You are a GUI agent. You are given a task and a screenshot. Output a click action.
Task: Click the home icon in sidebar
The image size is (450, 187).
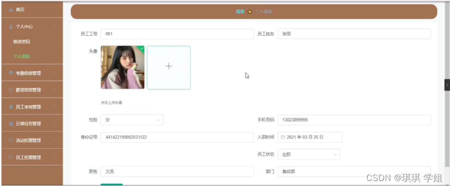point(11,10)
